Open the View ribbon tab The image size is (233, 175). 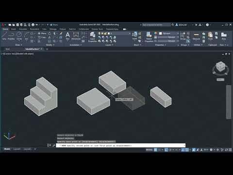click(44, 29)
